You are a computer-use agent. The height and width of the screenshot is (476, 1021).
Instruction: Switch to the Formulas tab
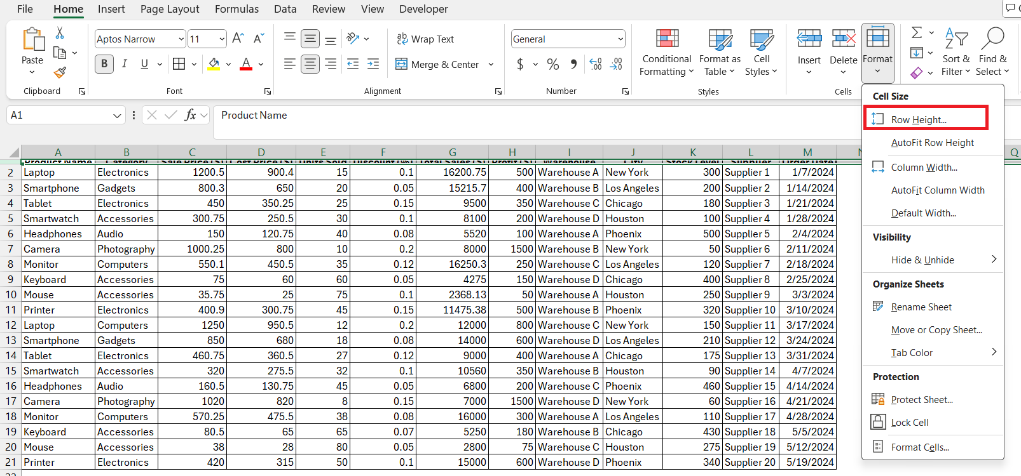(236, 9)
